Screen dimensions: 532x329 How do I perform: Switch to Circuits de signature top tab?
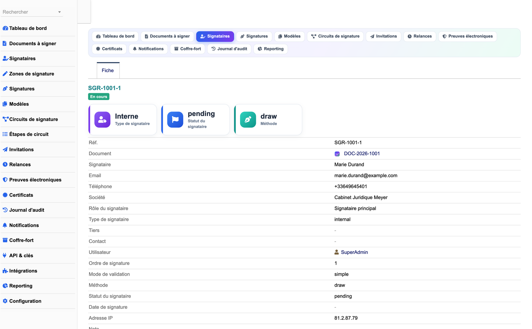pos(335,36)
